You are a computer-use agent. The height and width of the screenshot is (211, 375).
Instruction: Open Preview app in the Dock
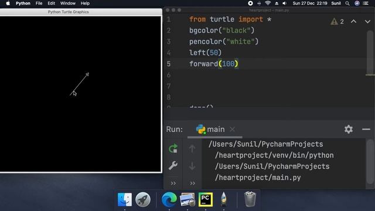(x=187, y=199)
